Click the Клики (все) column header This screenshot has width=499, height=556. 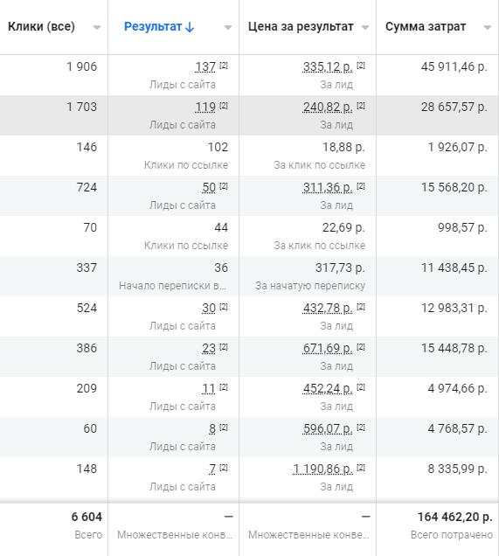click(41, 26)
